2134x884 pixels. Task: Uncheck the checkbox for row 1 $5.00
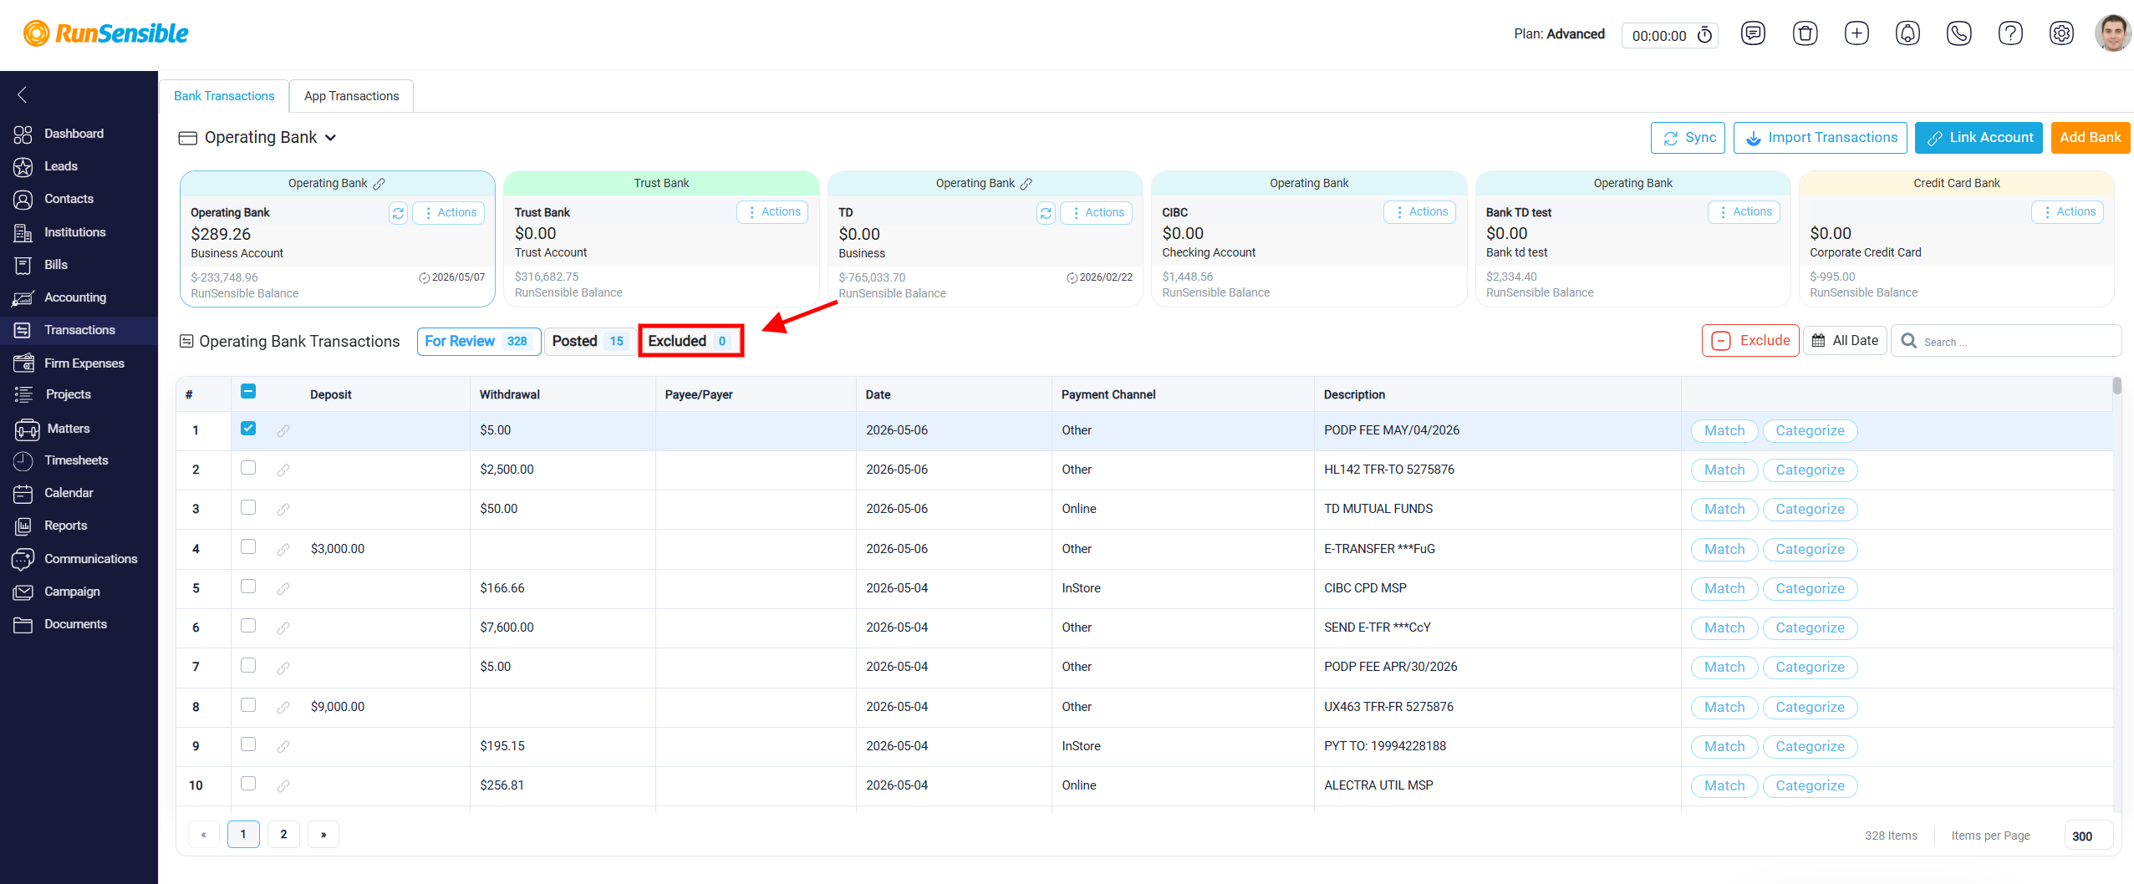tap(248, 429)
